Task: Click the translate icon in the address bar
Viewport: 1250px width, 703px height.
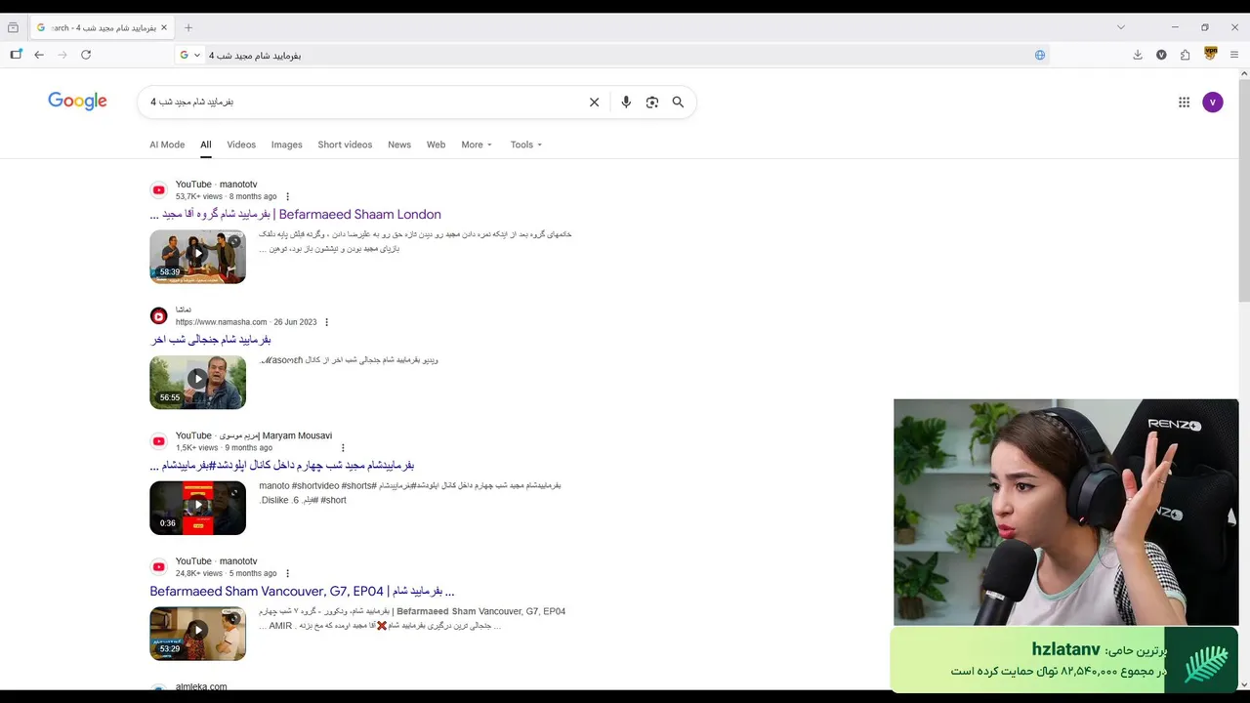Action: (1040, 55)
